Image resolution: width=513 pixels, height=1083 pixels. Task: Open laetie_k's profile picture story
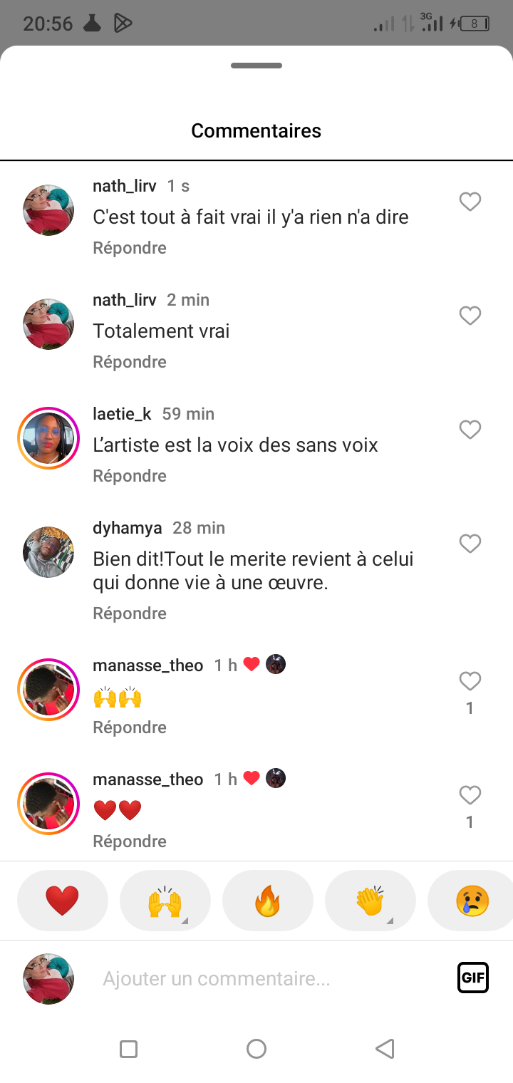pos(48,438)
